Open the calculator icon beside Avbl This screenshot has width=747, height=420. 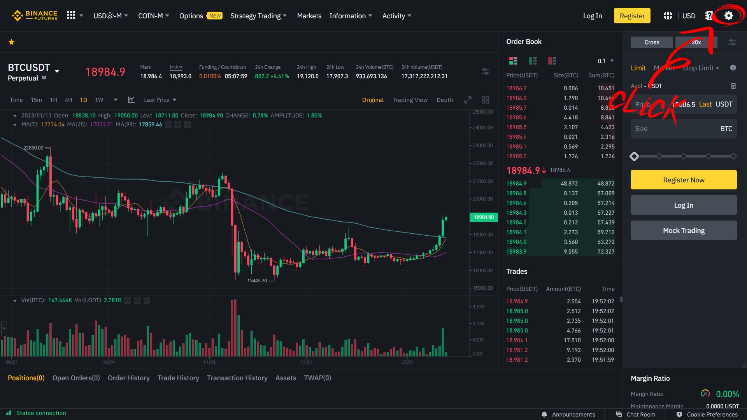[x=733, y=86]
